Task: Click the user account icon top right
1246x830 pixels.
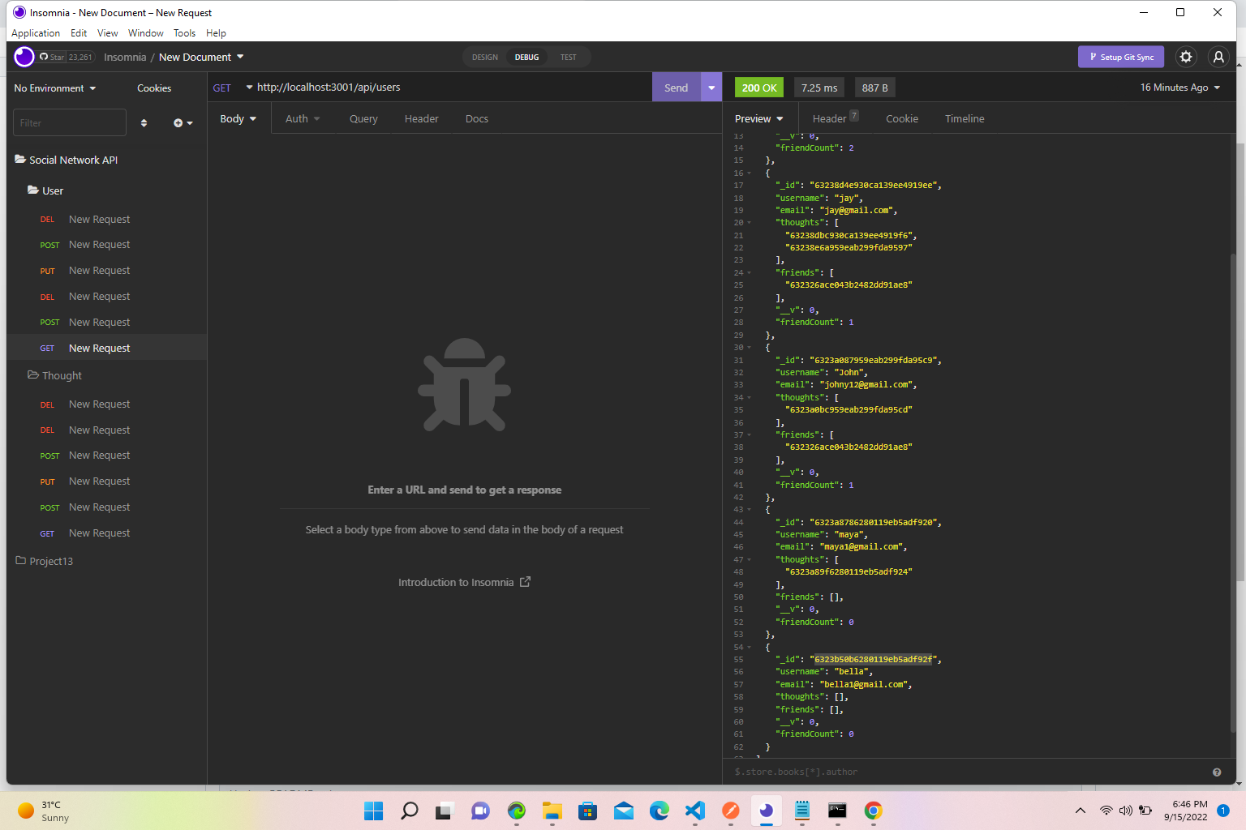Action: click(x=1218, y=57)
